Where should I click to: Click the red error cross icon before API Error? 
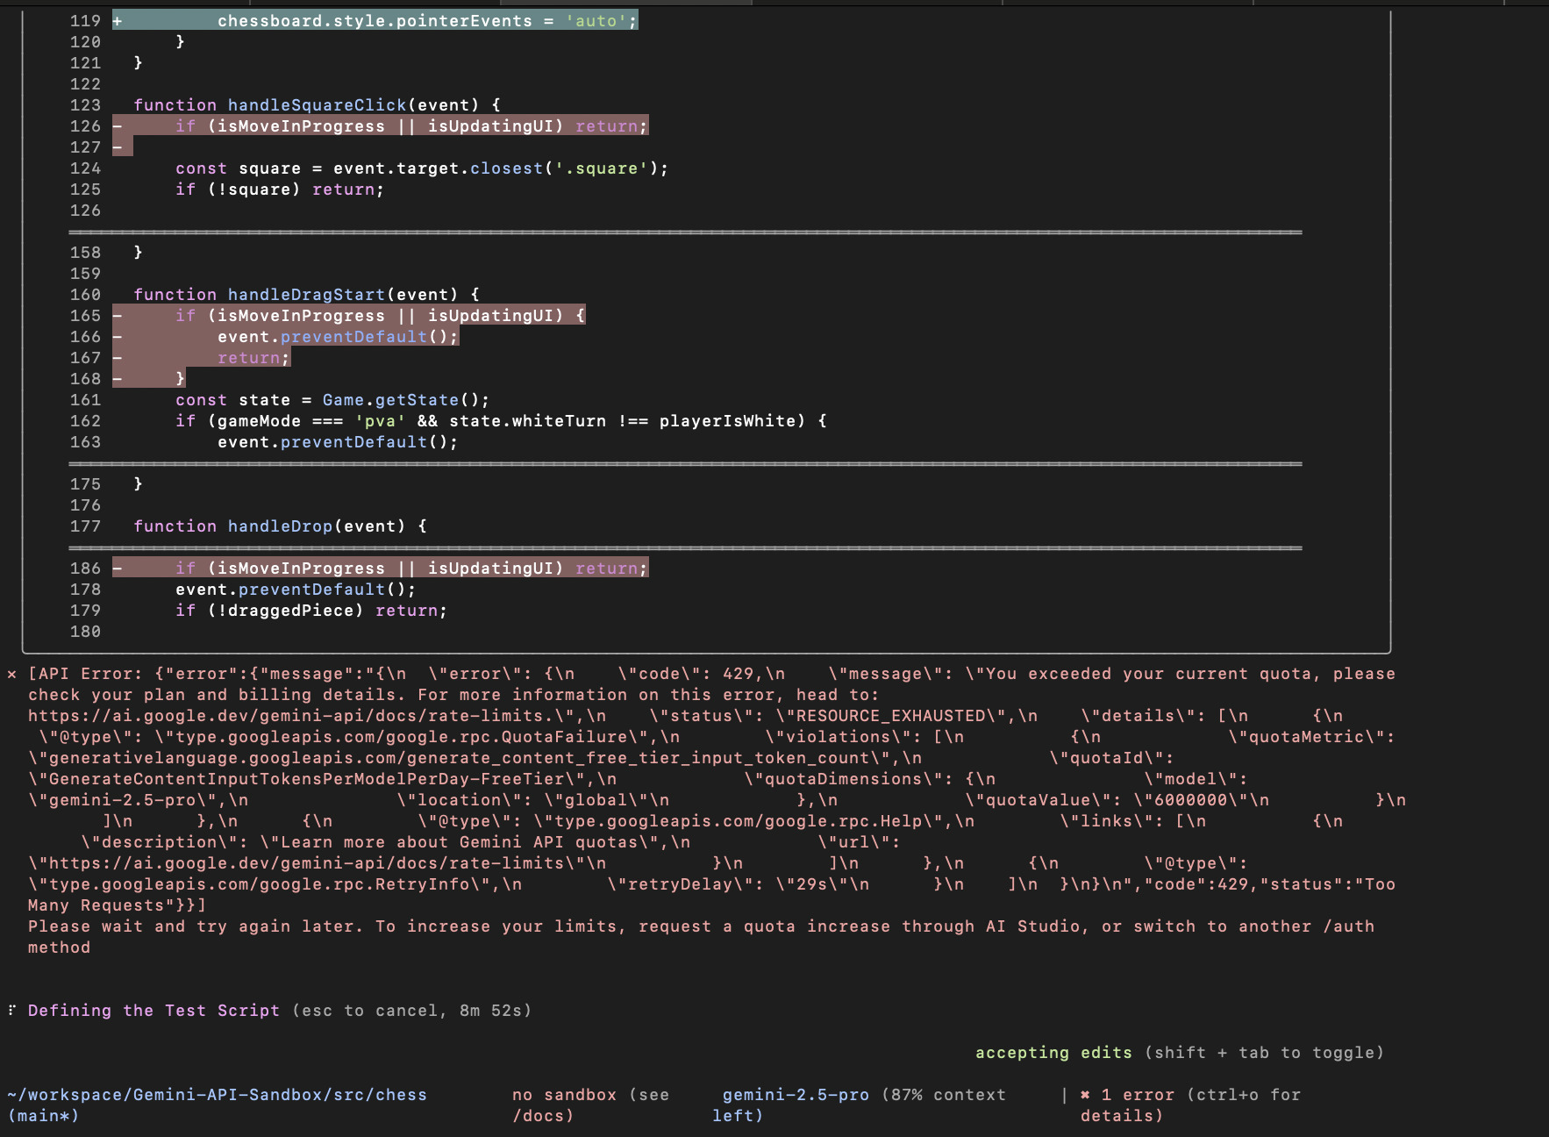pyautogui.click(x=11, y=674)
